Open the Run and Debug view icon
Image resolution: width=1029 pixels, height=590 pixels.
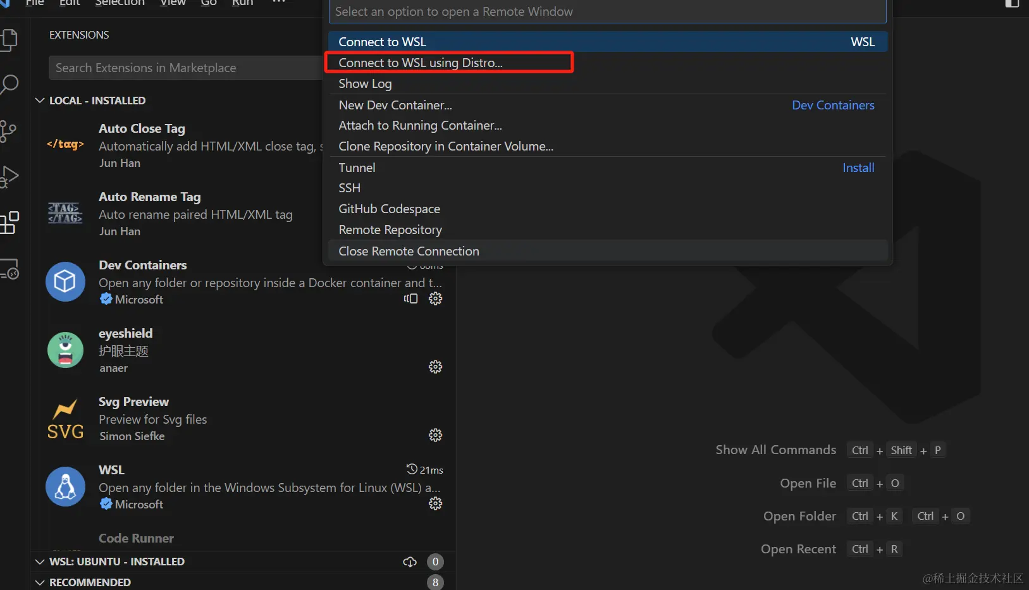pyautogui.click(x=9, y=176)
